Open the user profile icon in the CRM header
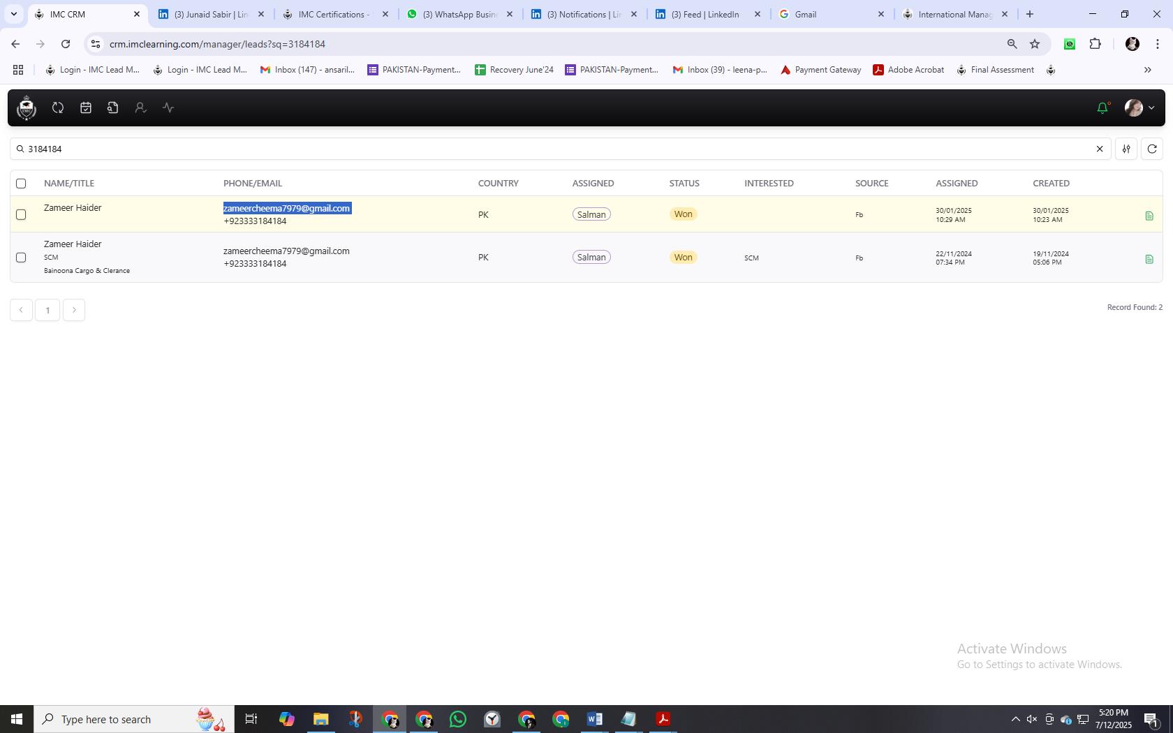This screenshot has height=733, width=1173. click(x=140, y=108)
